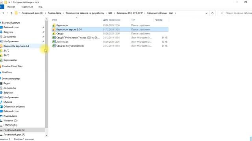Sort by Тип column header
Screen dimensions: 252x141
tap(133, 20)
